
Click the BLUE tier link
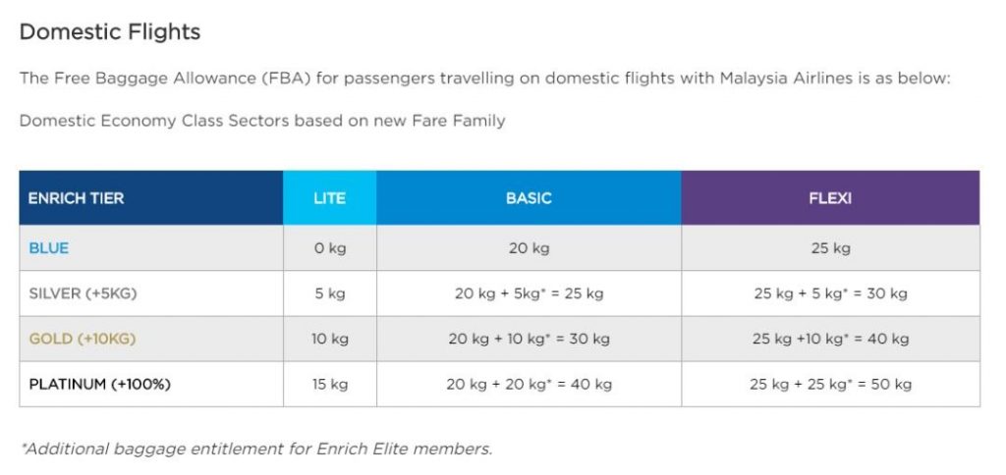49,248
